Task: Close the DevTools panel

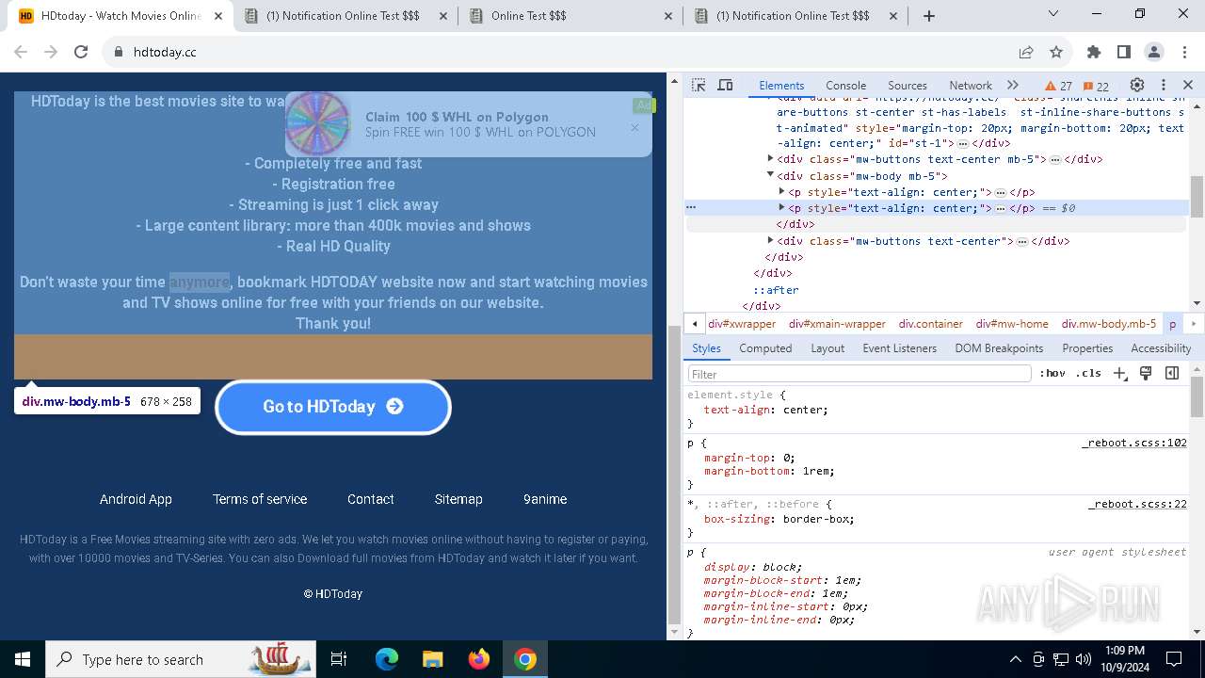Action: [x=1188, y=85]
